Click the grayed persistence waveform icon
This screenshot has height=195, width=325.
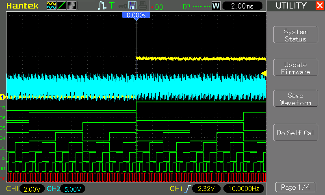[x=72, y=6]
